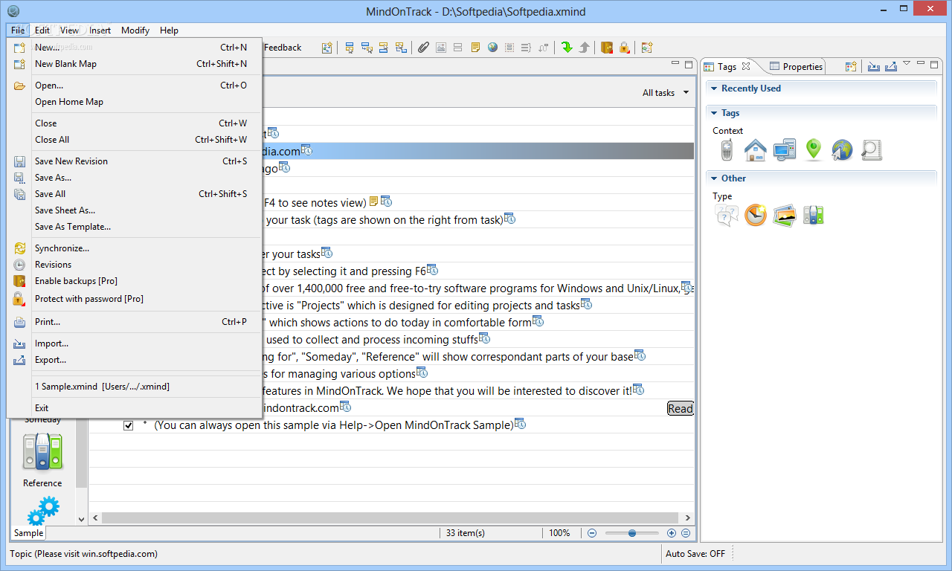Screen dimensions: 952x571
Task: Select the orange clock type tag
Action: [x=756, y=216]
